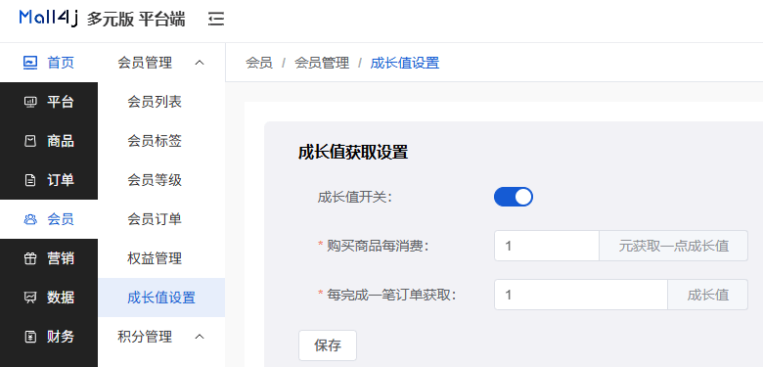The height and width of the screenshot is (367, 763).
Task: Click the Mall4j logo
Action: tap(49, 18)
